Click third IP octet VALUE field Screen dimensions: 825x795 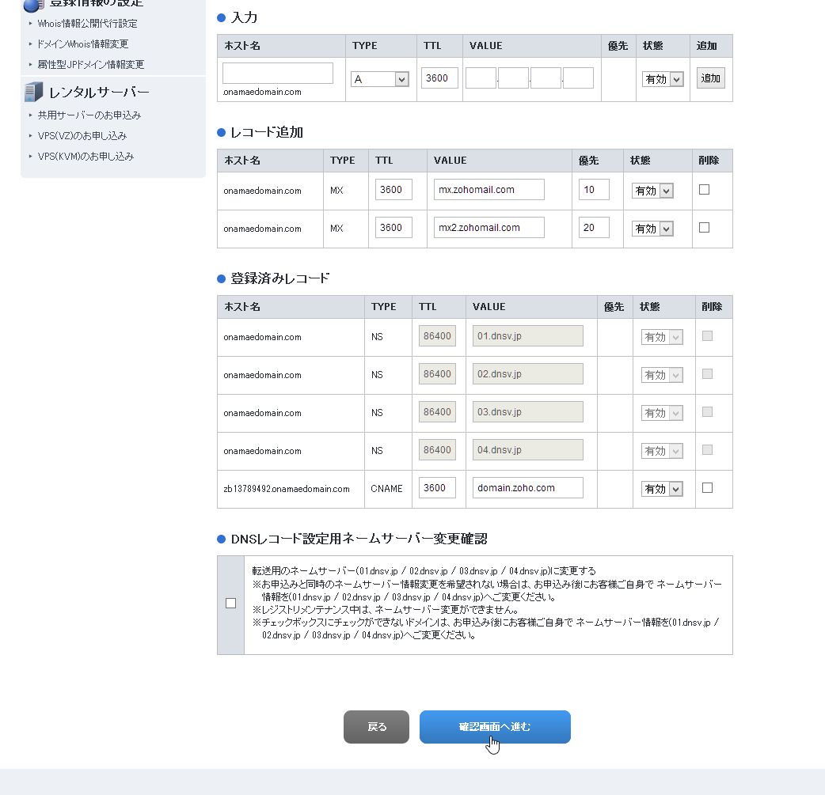click(546, 78)
